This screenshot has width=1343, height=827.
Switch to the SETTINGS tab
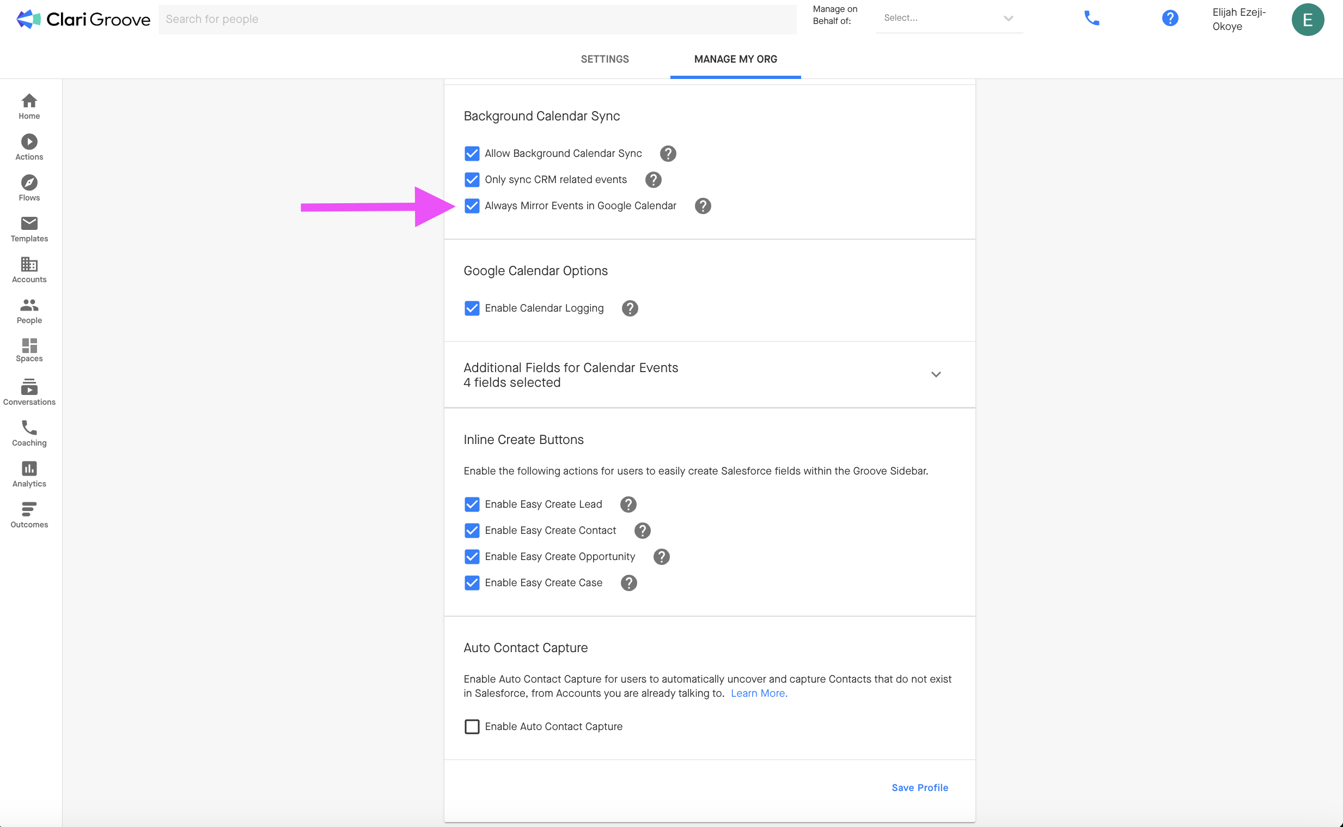coord(605,59)
